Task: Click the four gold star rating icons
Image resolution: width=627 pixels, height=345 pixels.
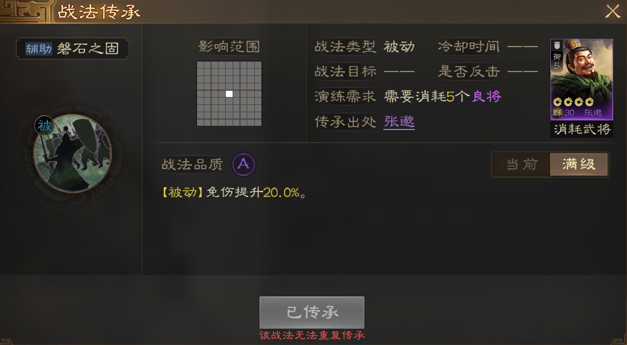Action: click(573, 102)
